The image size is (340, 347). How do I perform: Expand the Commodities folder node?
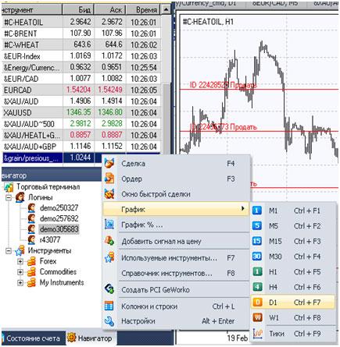[20, 272]
